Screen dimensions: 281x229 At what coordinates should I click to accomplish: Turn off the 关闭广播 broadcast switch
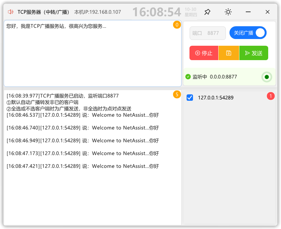(x=248, y=33)
